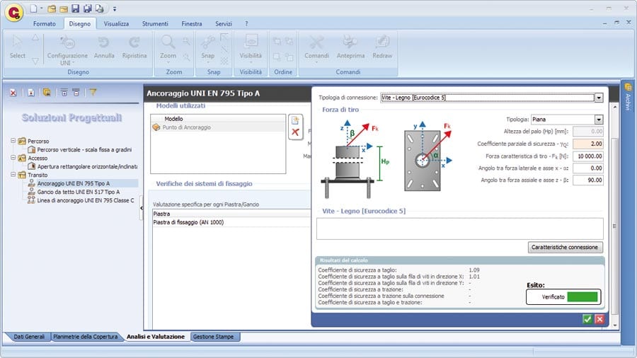Viewport: 637px width, 358px height.
Task: Select Gancio da tetto UNI EN 517 Tipo A
Action: pyautogui.click(x=78, y=192)
